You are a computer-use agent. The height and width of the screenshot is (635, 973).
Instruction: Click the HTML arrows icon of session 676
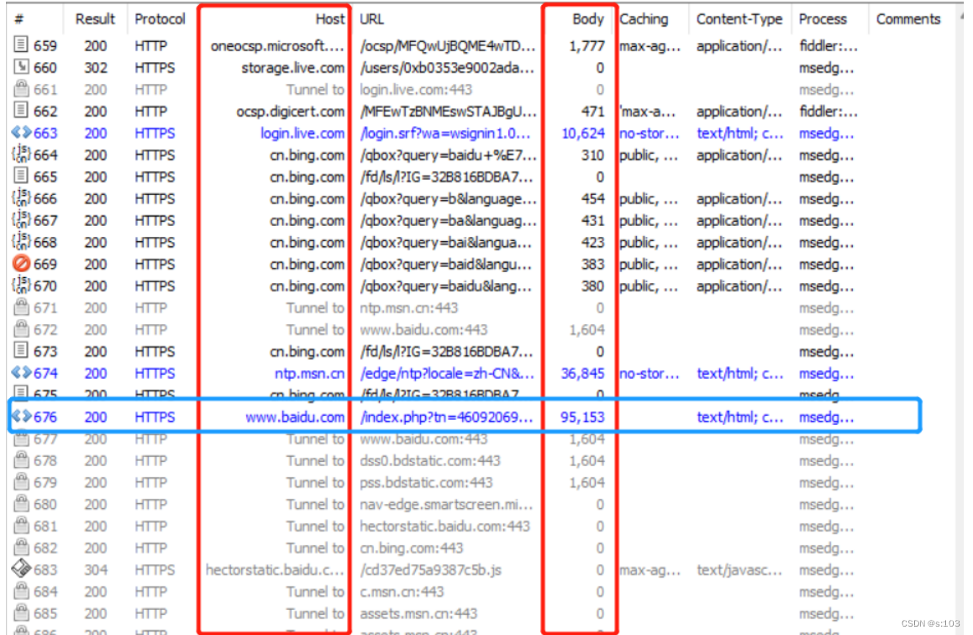[21, 416]
